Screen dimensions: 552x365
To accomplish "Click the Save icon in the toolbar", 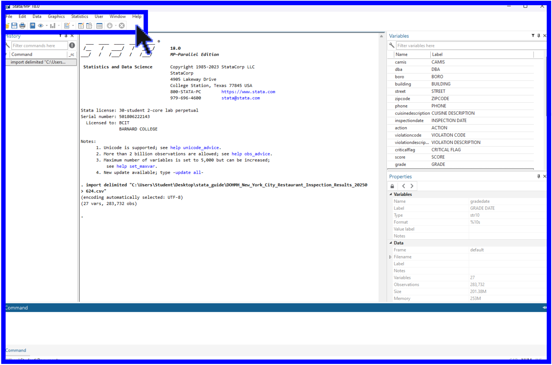I will (14, 26).
